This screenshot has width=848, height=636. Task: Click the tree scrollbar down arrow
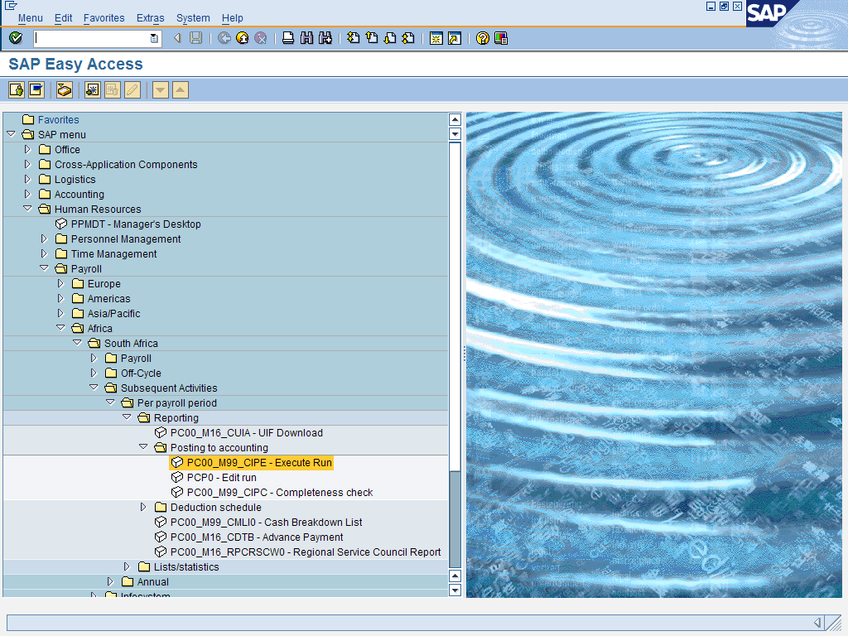click(455, 590)
